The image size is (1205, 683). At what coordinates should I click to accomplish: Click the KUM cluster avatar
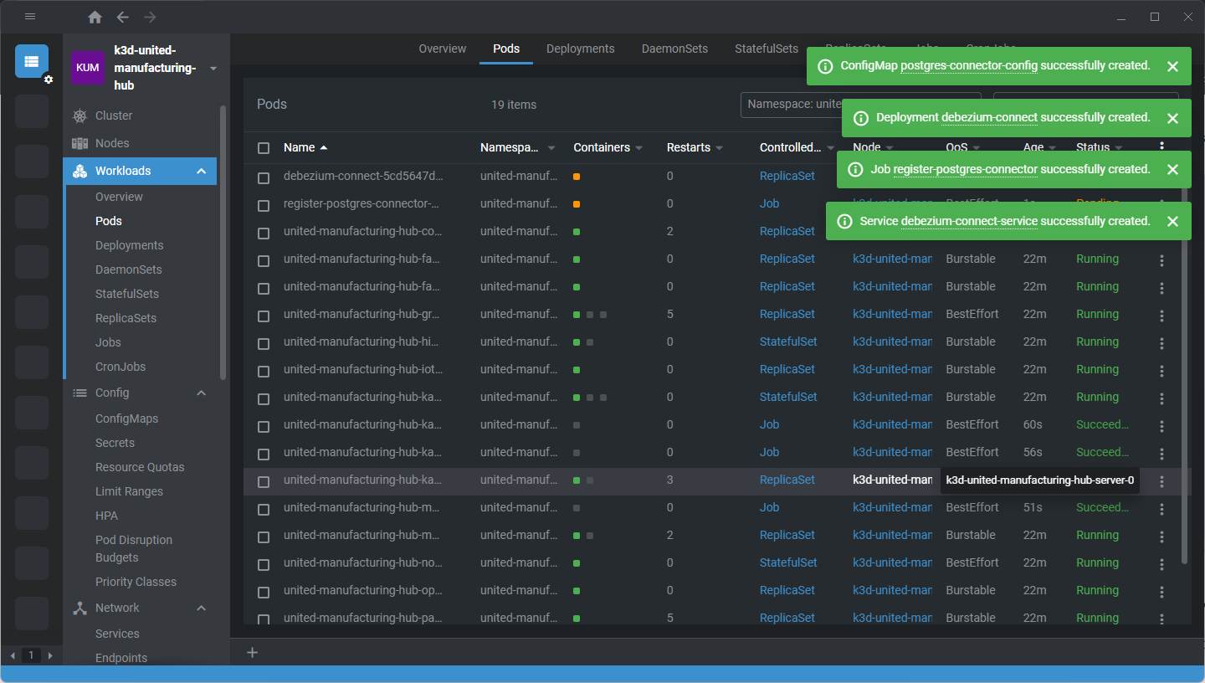tap(88, 68)
